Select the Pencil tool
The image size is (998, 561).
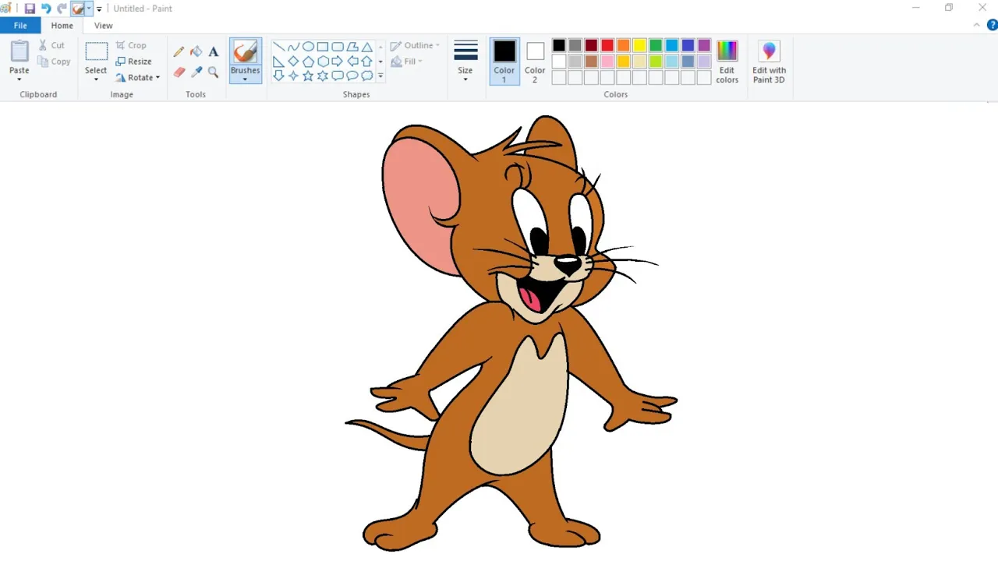point(179,51)
